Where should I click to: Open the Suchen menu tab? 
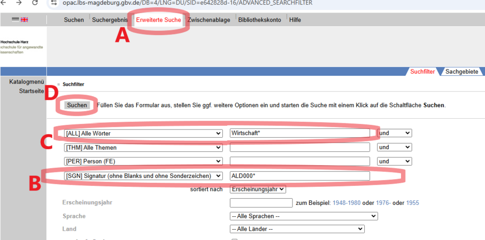coord(74,20)
